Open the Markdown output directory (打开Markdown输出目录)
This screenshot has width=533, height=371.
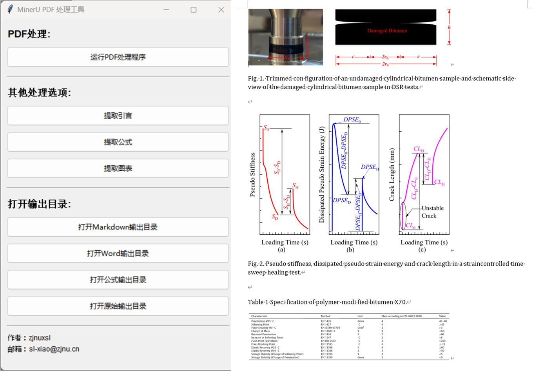click(x=118, y=227)
